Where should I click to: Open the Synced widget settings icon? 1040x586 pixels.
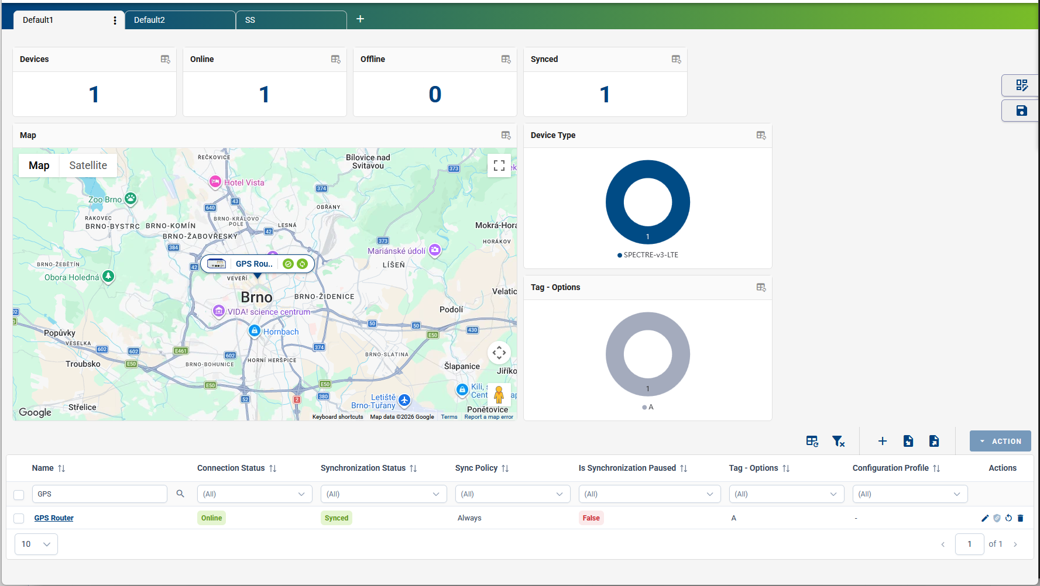click(677, 59)
